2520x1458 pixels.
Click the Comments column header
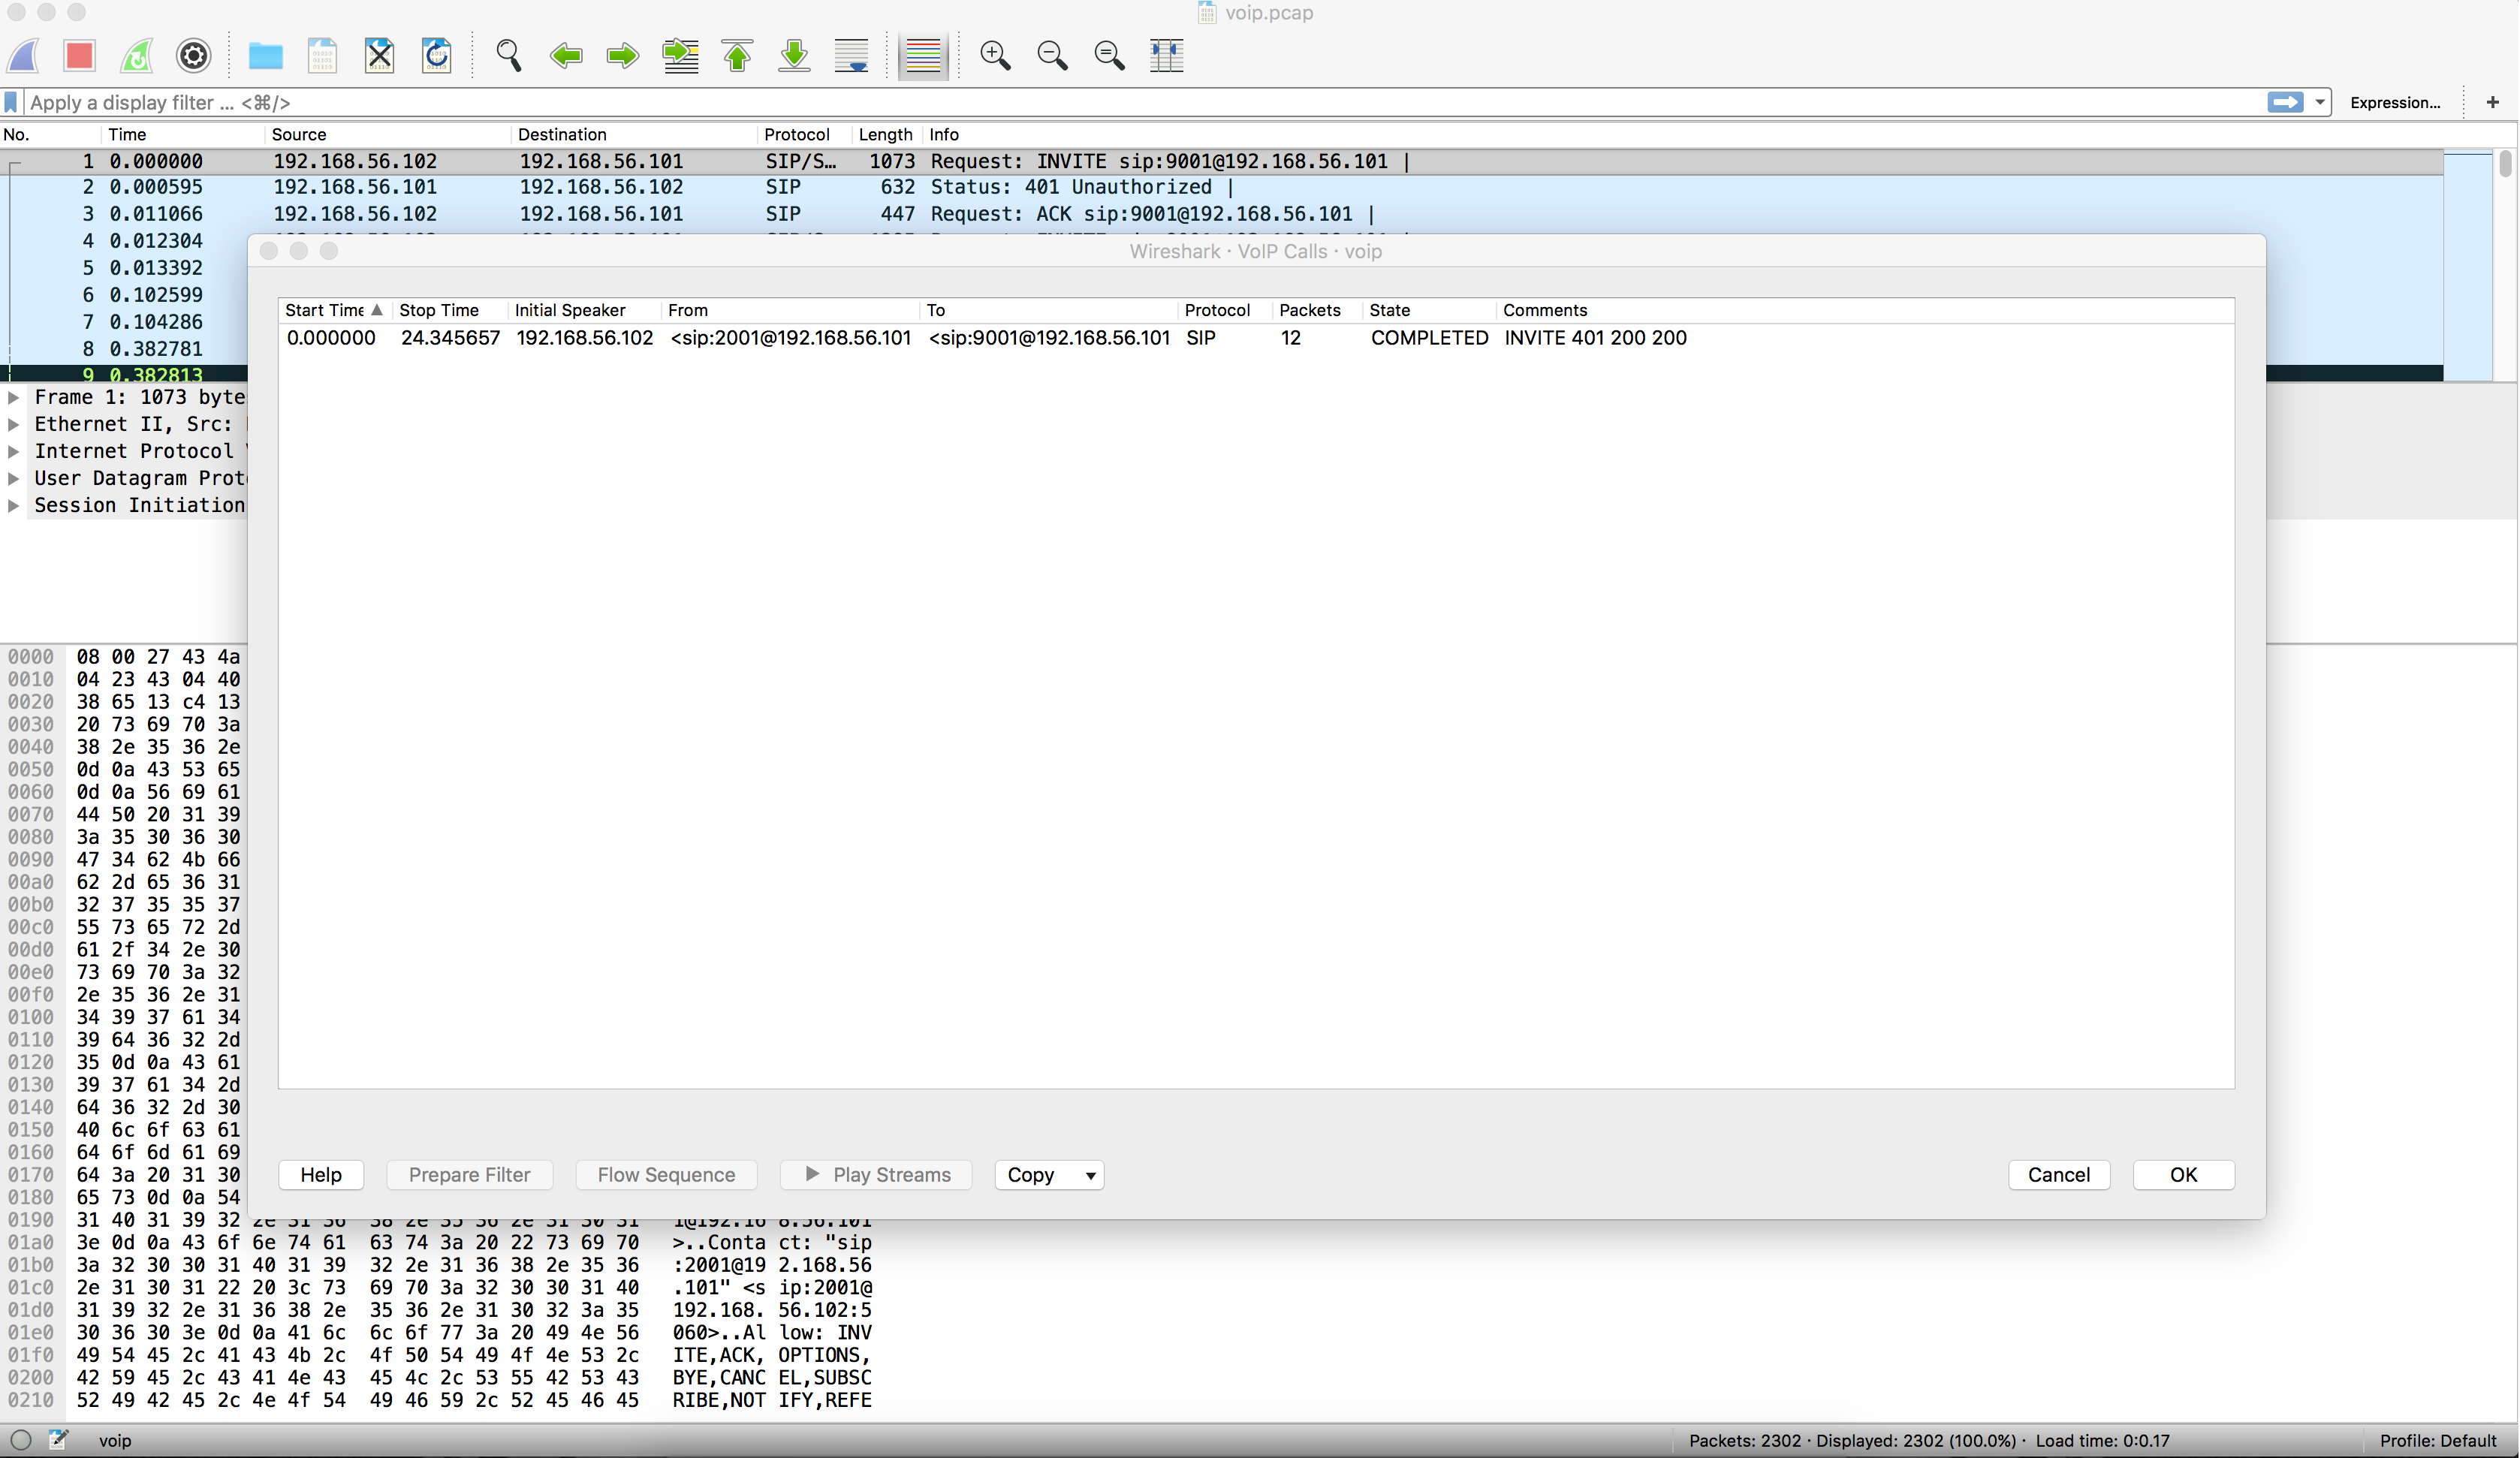coord(1544,310)
